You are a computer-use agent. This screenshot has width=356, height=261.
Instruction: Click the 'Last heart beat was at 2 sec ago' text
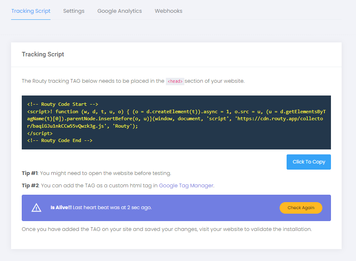112,207
